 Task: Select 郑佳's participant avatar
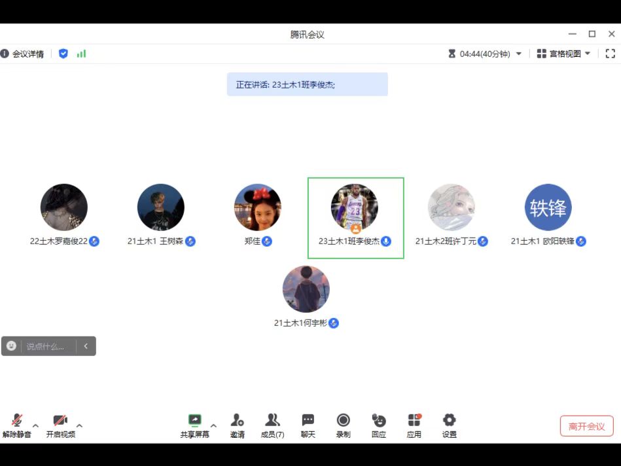click(258, 207)
